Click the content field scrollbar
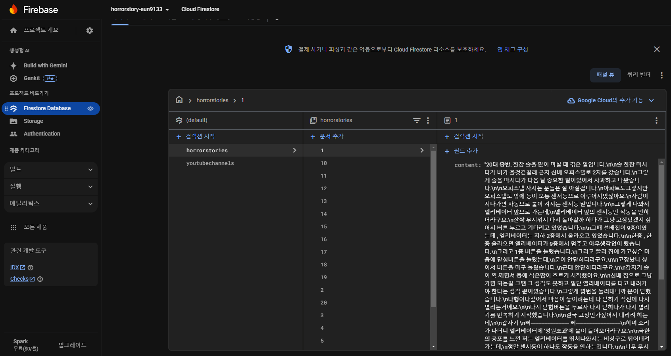 pos(661,222)
